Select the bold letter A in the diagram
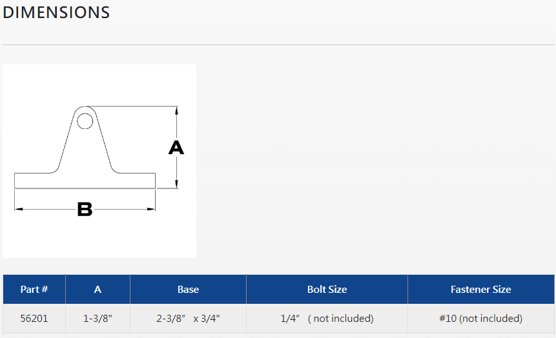This screenshot has width=556, height=338. pyautogui.click(x=176, y=148)
